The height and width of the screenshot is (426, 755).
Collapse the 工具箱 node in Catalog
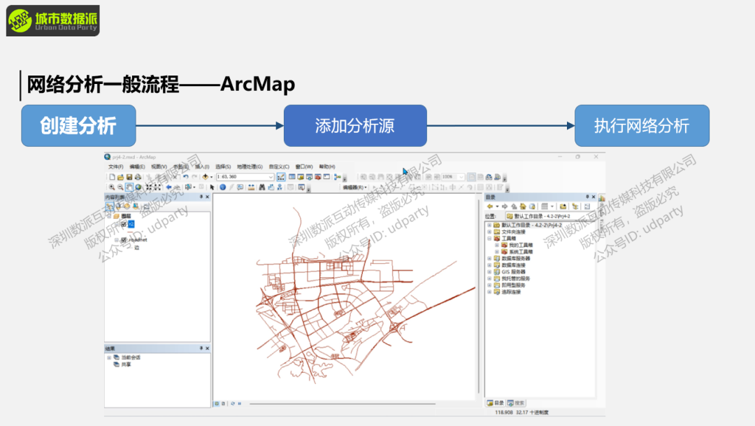[x=489, y=239]
